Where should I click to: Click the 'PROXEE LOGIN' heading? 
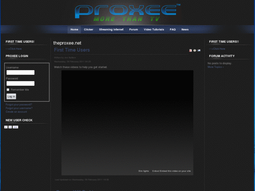(17, 56)
